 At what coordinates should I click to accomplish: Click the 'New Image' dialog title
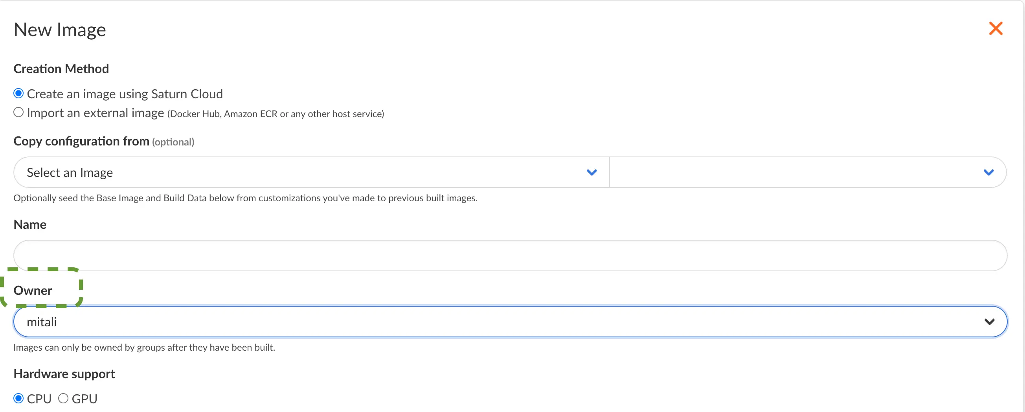tap(60, 30)
